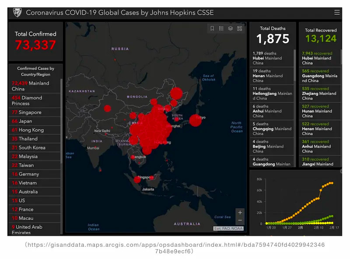
Task: Choose Macau in the country list
Action: pos(35,218)
